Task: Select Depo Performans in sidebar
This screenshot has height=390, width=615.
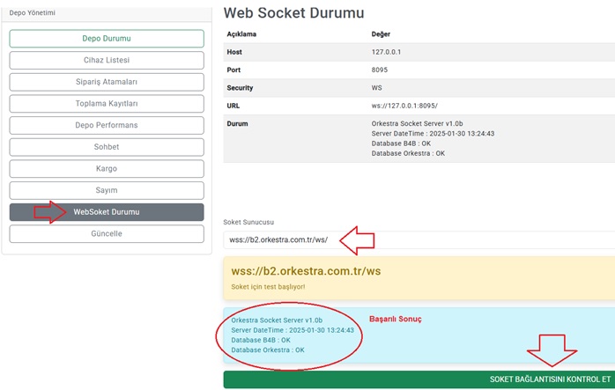Action: tap(107, 125)
